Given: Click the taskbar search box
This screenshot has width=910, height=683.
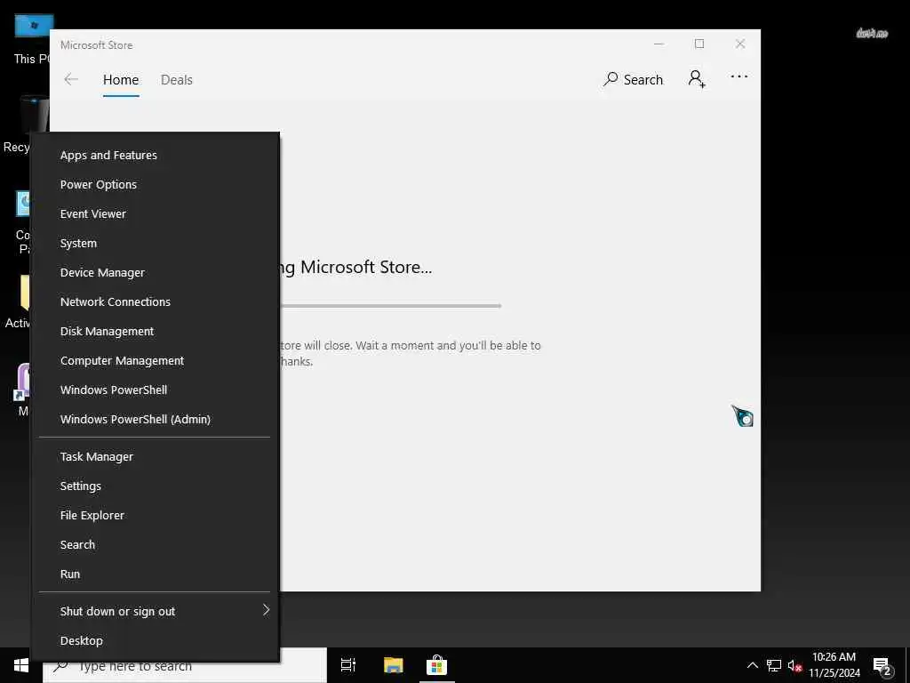Looking at the screenshot, I should [x=185, y=665].
